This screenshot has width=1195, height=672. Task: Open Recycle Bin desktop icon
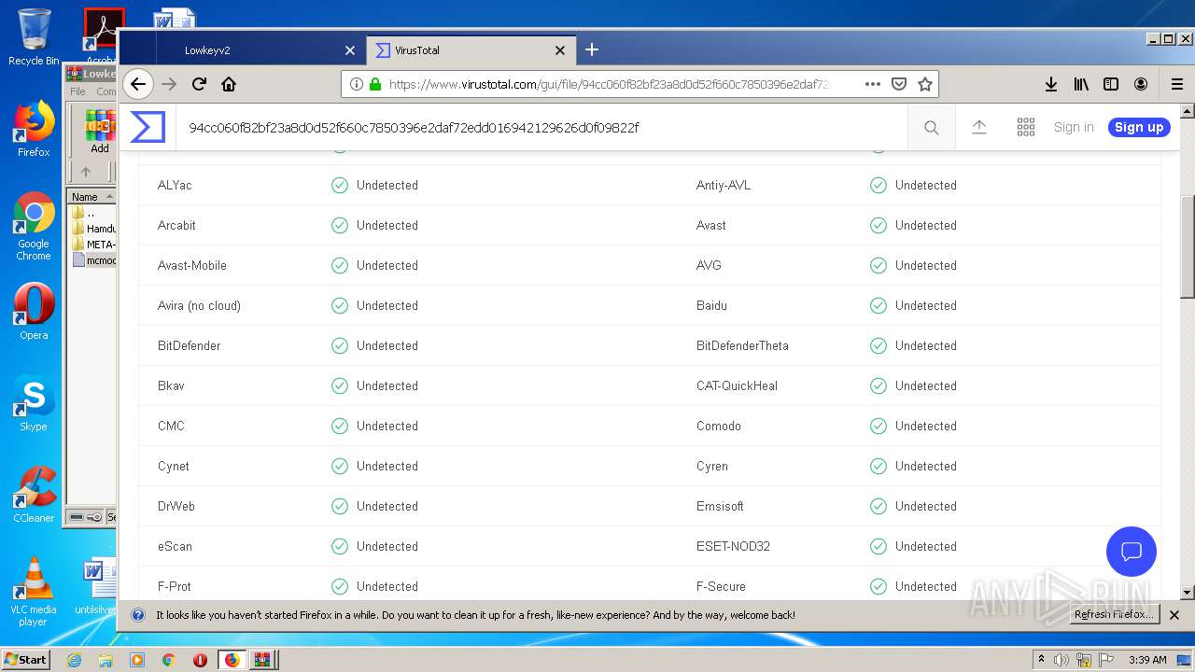34,37
